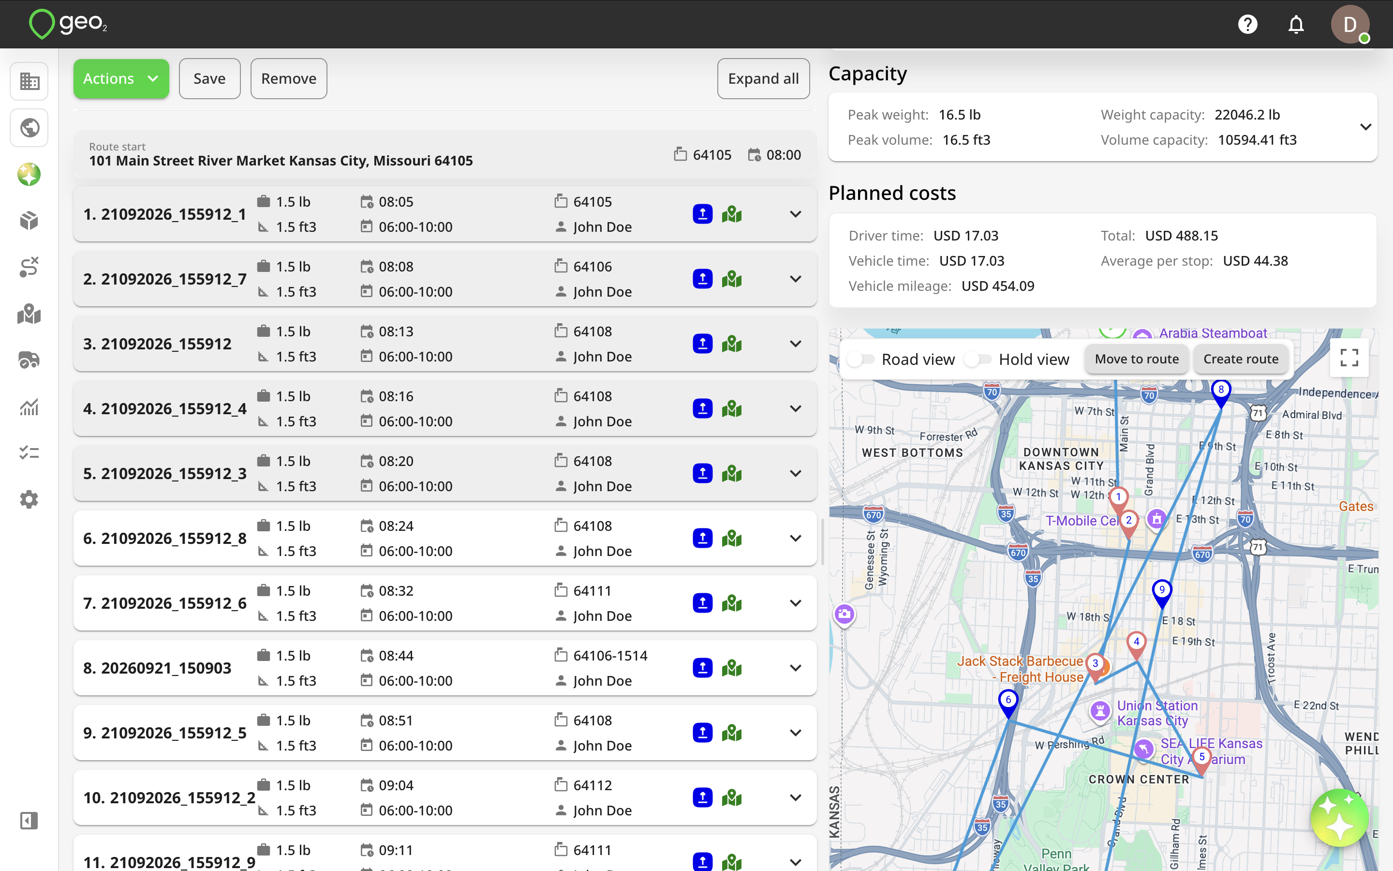Click Move to route button
This screenshot has height=871, width=1393.
tap(1136, 359)
